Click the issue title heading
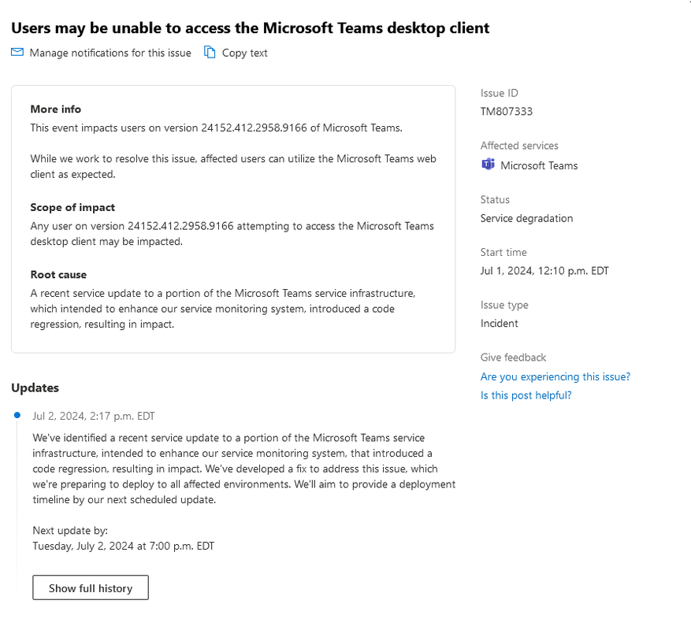 250,28
